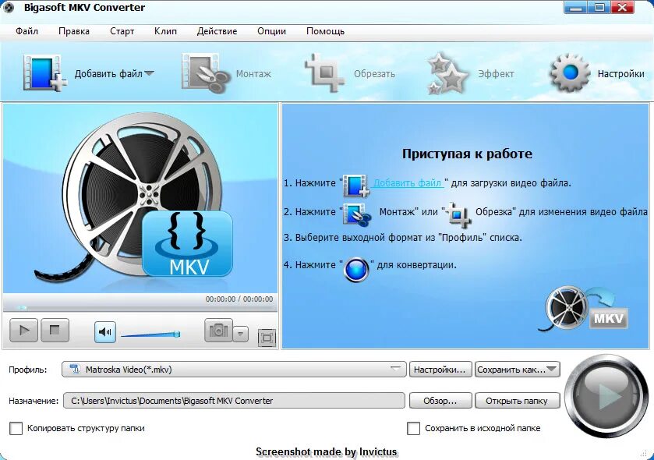The width and height of the screenshot is (654, 460).
Task: Enable Сохранить в исходной папке checkbox
Action: (413, 428)
